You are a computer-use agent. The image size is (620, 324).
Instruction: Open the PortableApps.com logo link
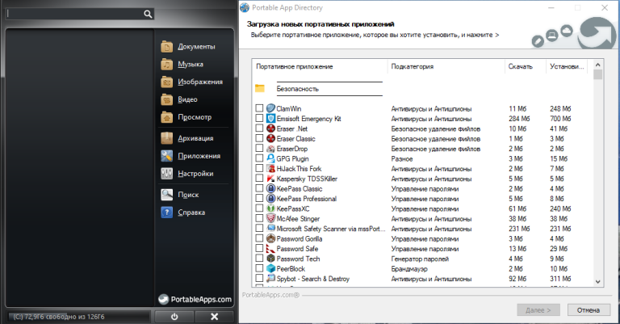tap(195, 300)
